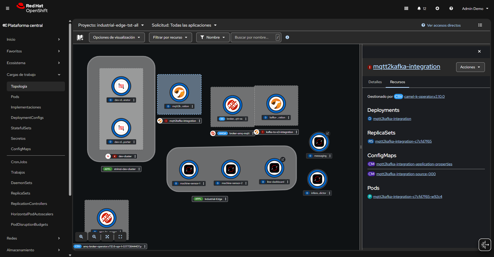Select the mqtt2k..ration Camel node
494x257 pixels.
[x=179, y=93]
